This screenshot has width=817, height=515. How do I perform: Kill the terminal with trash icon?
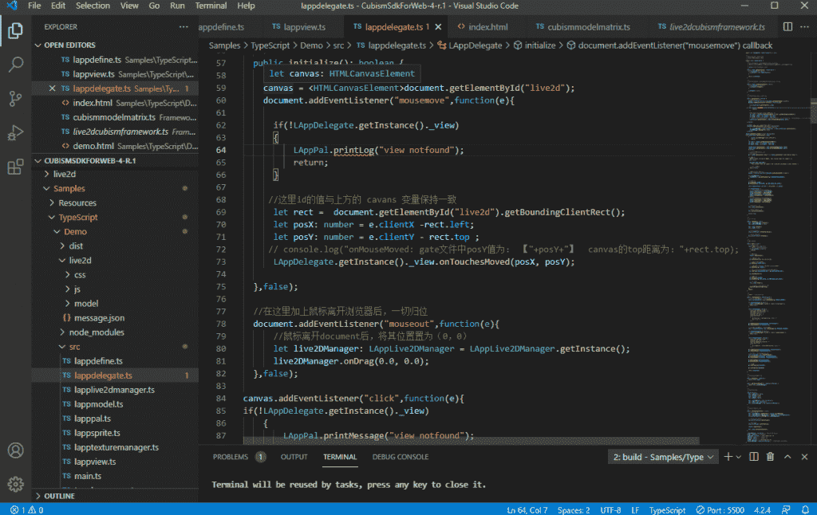(x=770, y=457)
